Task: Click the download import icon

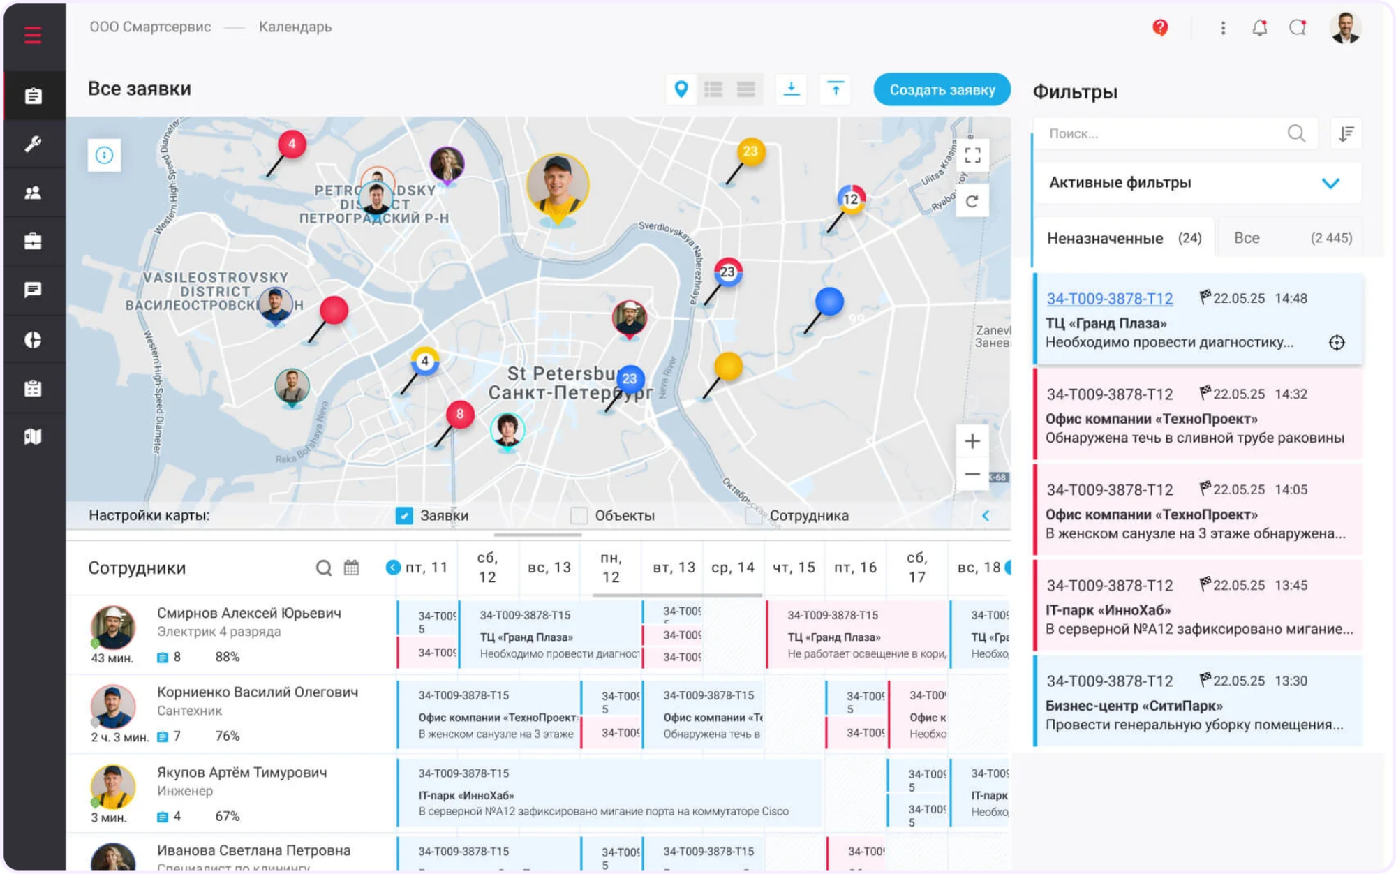Action: [792, 89]
